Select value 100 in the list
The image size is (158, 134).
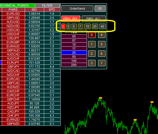pyautogui.click(x=74, y=61)
